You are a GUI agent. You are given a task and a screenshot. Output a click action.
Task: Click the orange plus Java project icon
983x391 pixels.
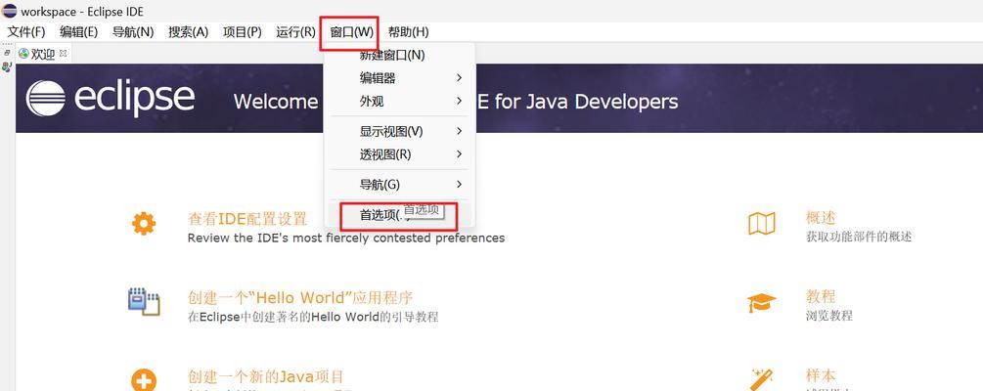144,379
